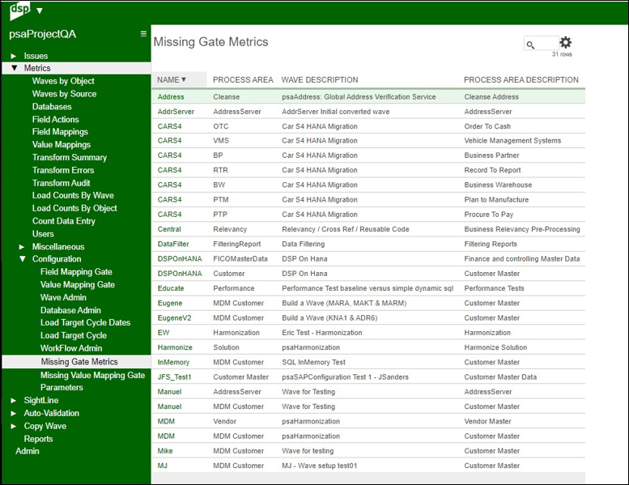Expand the Auto-Validation node arrow
Screen dimensions: 629x485
(13, 413)
